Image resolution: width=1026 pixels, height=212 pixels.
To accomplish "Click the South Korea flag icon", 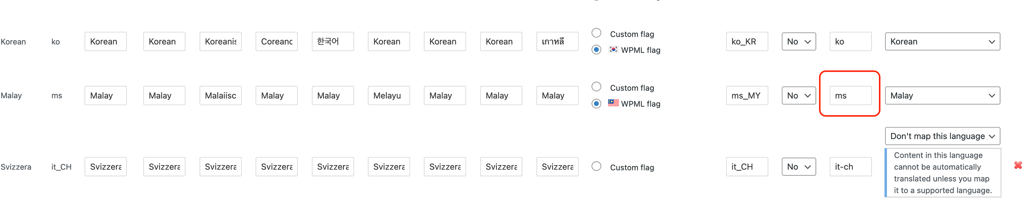I will tap(613, 49).
